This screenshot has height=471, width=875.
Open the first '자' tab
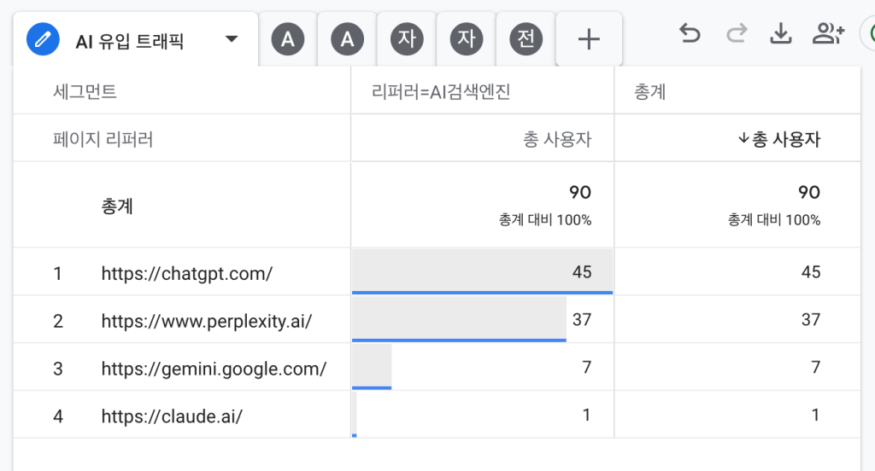[407, 39]
